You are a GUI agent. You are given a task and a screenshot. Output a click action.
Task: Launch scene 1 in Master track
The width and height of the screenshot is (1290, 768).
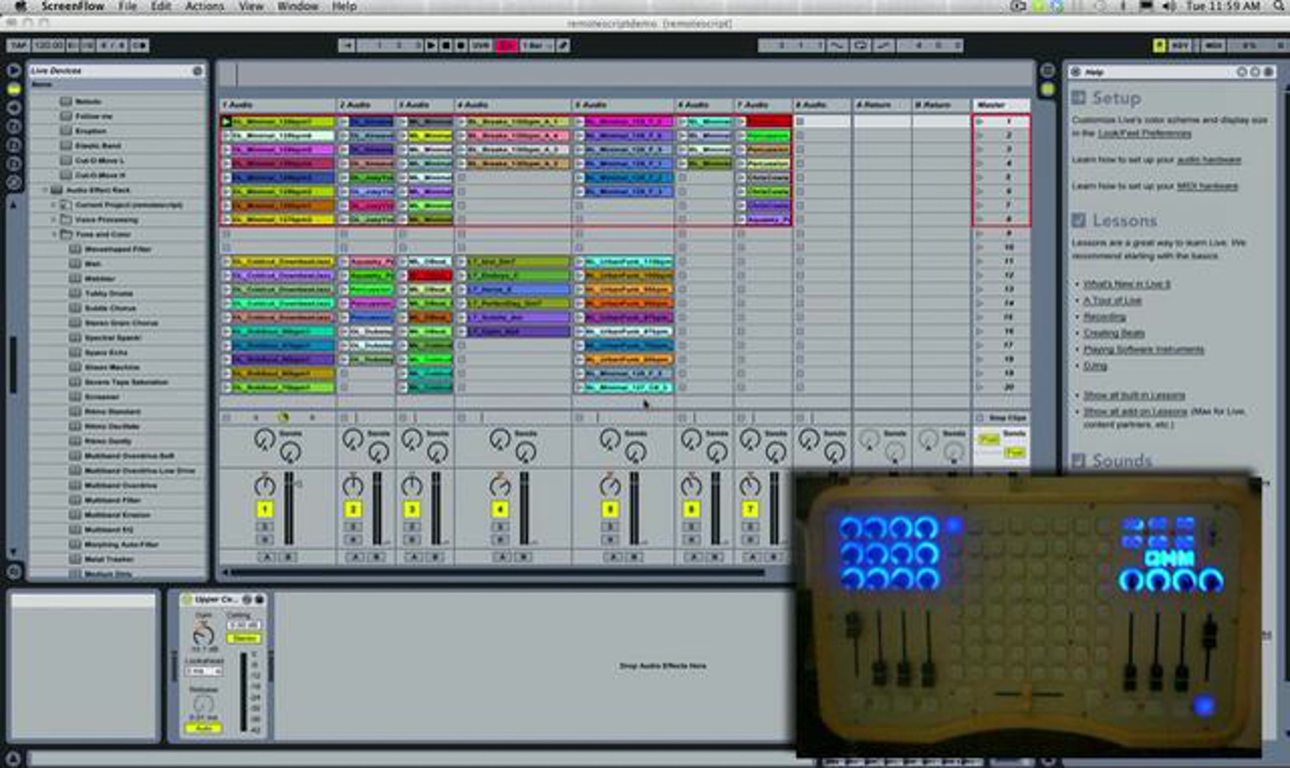pos(980,122)
